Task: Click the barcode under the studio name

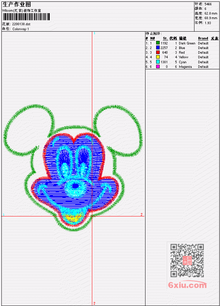Action: click(x=26, y=17)
